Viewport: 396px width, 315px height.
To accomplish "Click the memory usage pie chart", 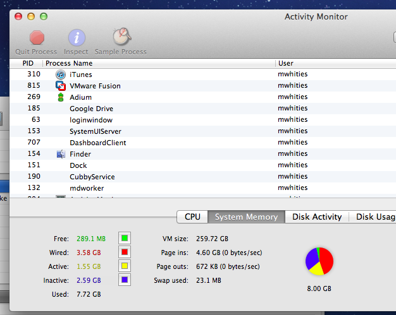I will tap(319, 261).
